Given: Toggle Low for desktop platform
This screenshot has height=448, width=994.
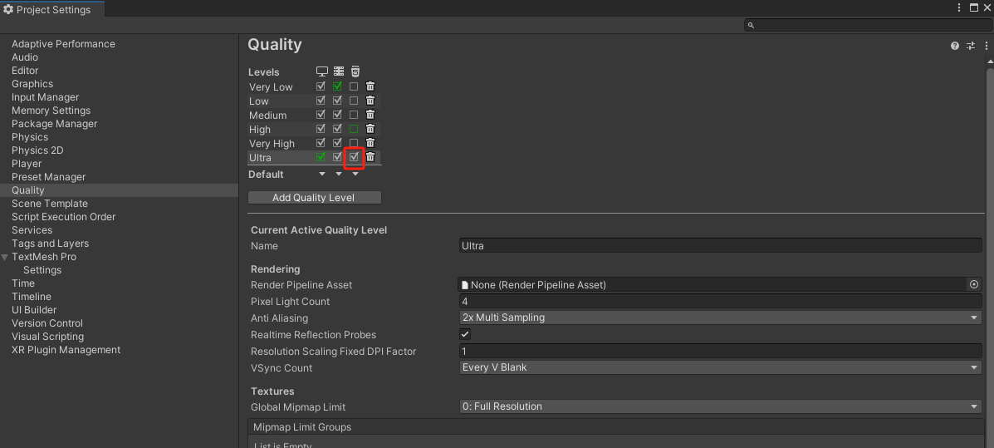Looking at the screenshot, I should pyautogui.click(x=321, y=101).
